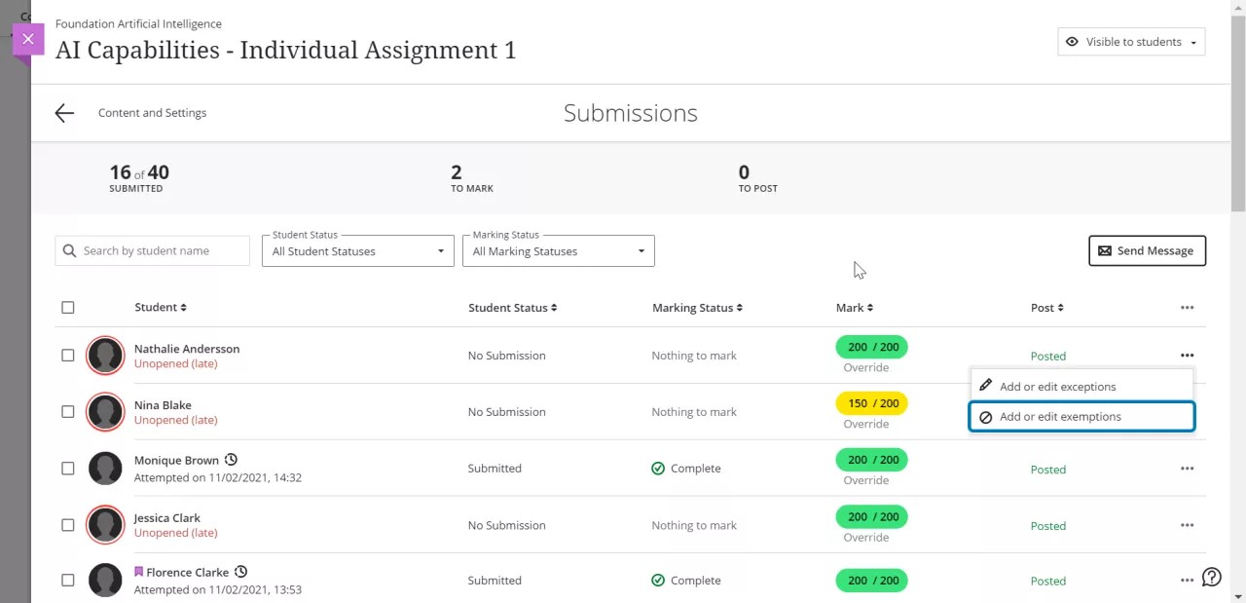This screenshot has height=603, width=1246.
Task: Click the Send Message button
Action: 1147,250
